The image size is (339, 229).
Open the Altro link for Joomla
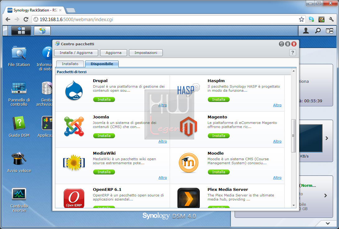163,141
